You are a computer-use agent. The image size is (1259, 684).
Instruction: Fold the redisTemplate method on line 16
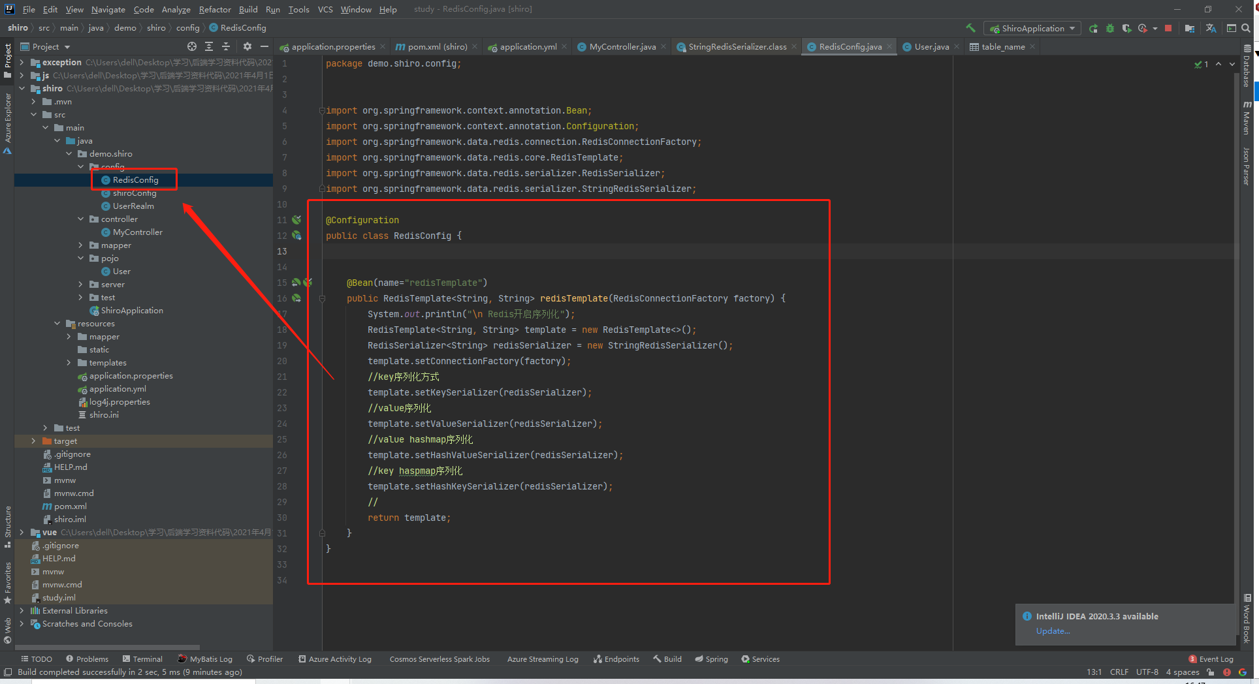(322, 298)
